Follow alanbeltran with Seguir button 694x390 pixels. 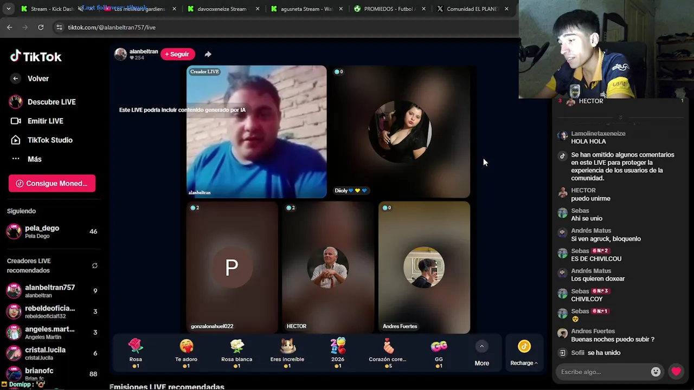coord(177,54)
